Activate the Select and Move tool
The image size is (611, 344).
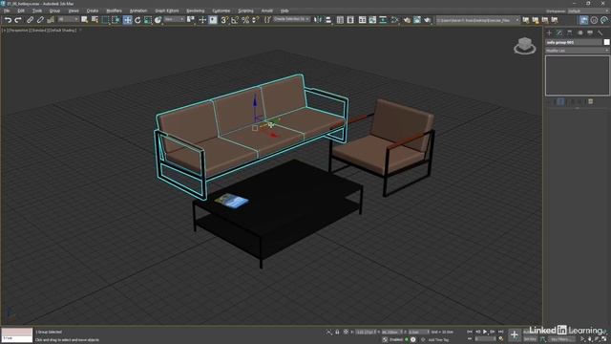pyautogui.click(x=127, y=20)
